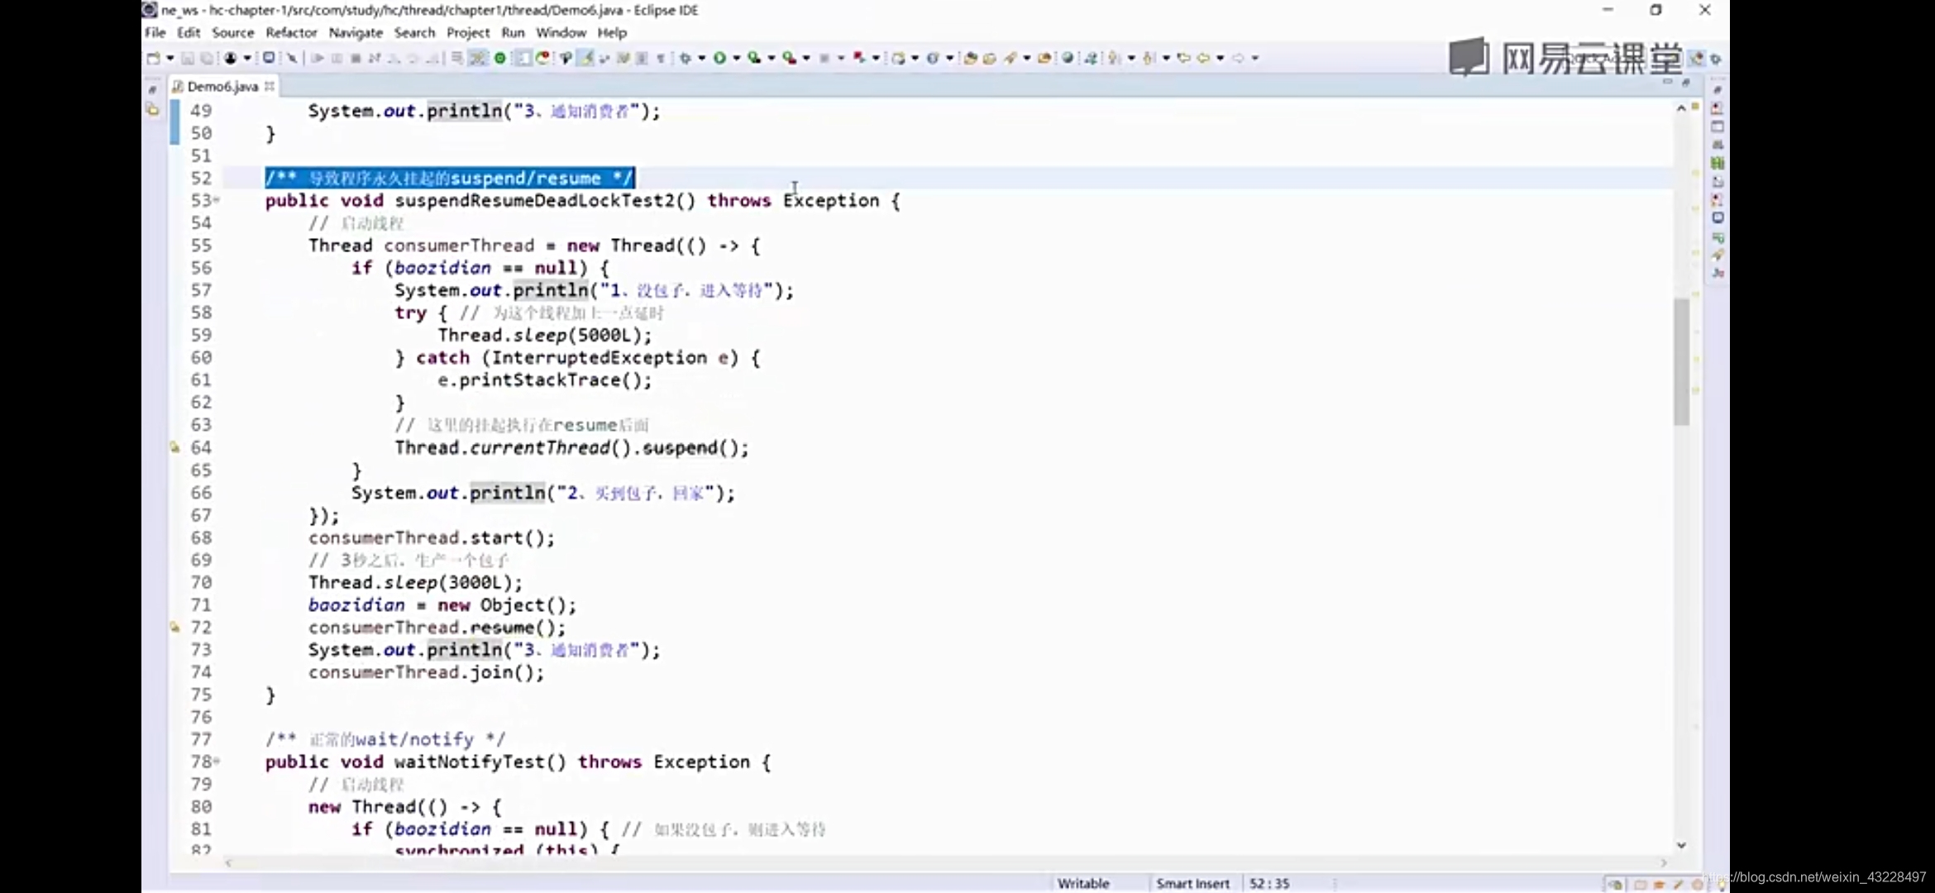
Task: Click the Smart Insert status field
Action: click(x=1192, y=883)
